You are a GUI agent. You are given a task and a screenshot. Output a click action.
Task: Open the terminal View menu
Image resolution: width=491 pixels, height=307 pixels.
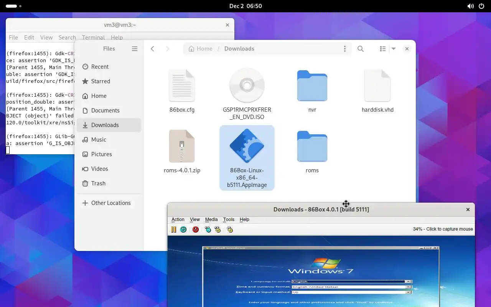tap(46, 38)
